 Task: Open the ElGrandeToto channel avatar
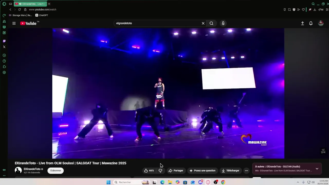pos(18,170)
